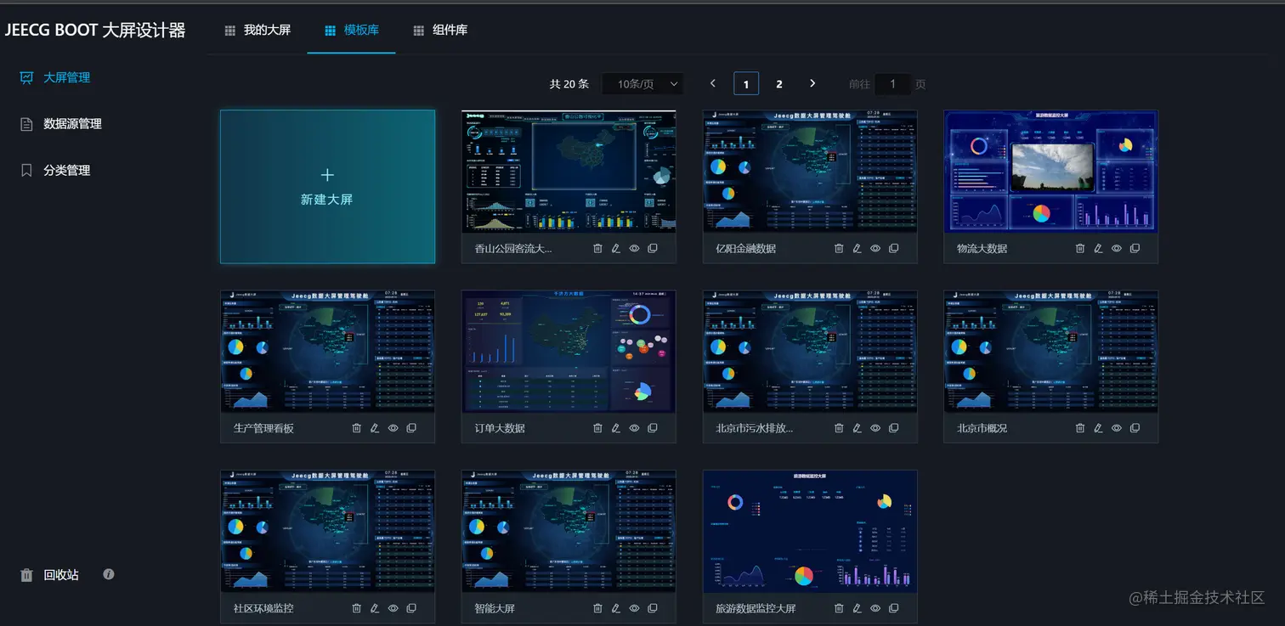
Task: Click the 新建大屏 card
Action: (x=327, y=187)
